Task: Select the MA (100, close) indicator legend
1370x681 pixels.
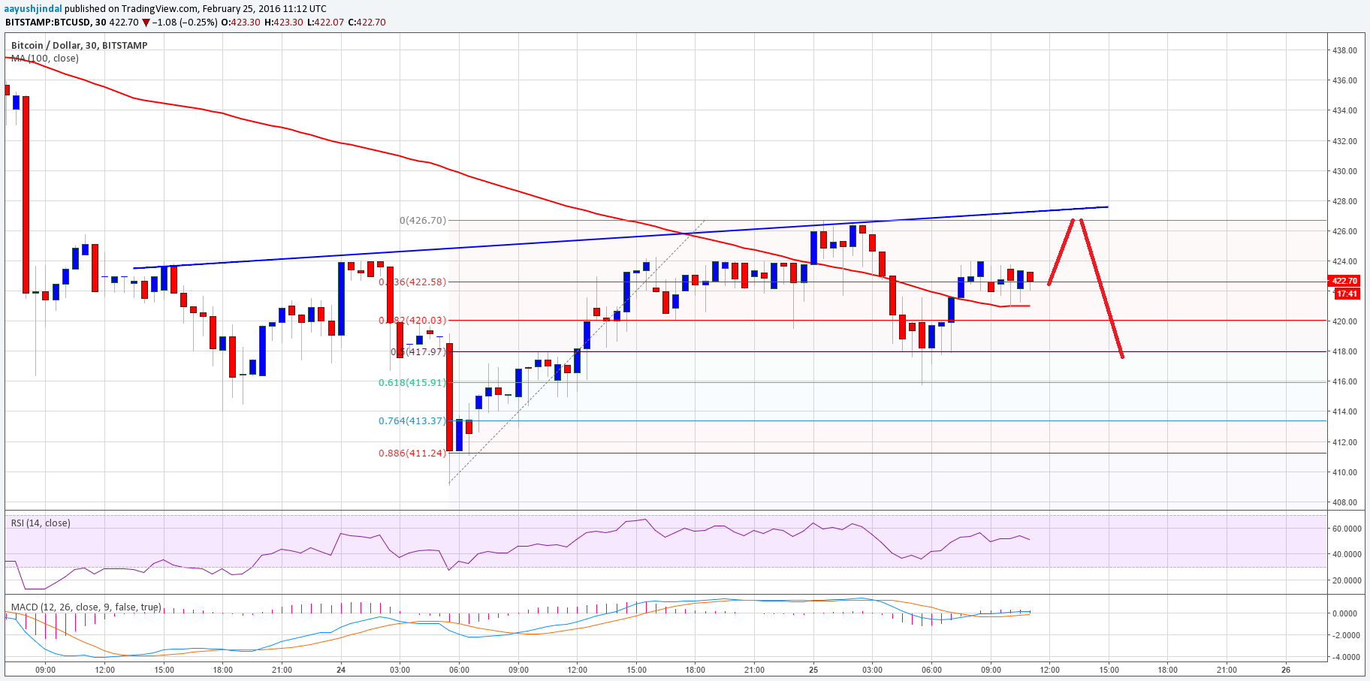Action: coord(44,59)
